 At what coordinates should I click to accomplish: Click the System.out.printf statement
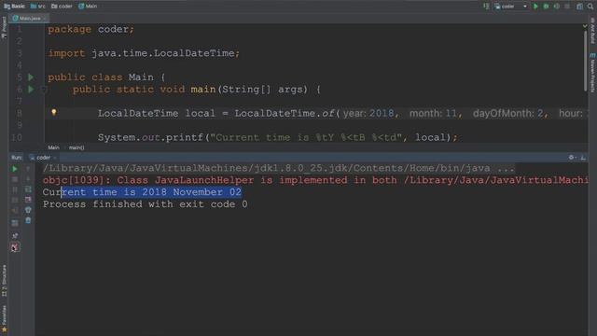coord(278,137)
